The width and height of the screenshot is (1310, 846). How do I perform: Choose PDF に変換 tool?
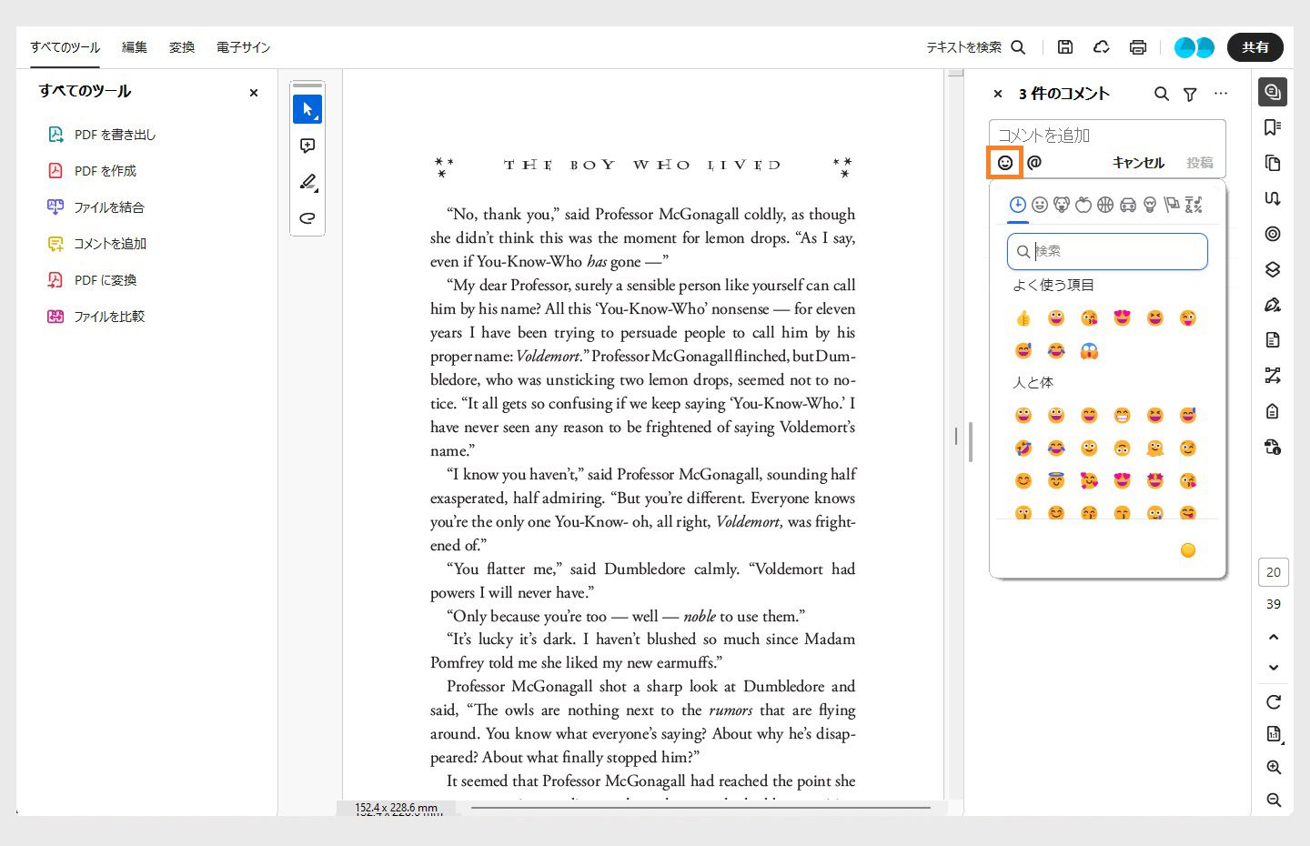point(92,280)
